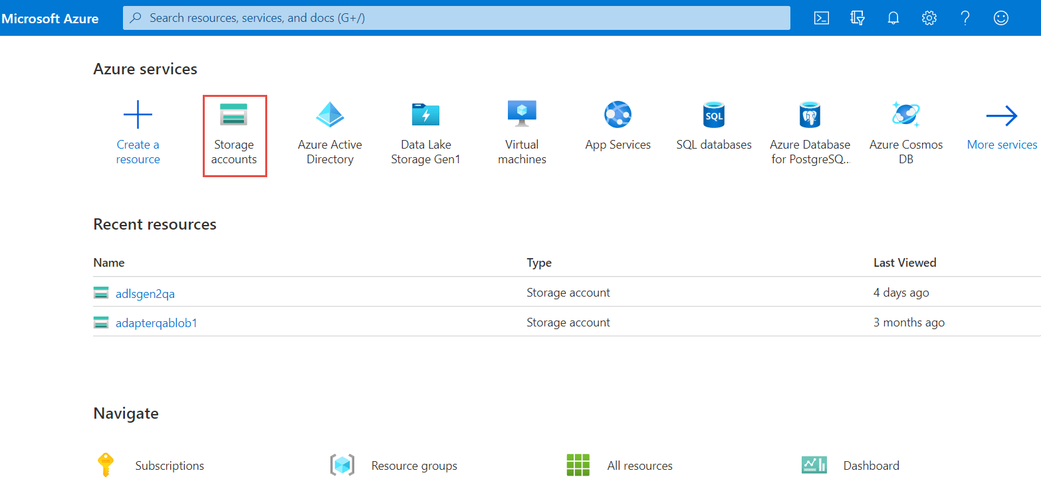The image size is (1041, 497).
Task: Select Azure Active Directory
Action: point(330,131)
